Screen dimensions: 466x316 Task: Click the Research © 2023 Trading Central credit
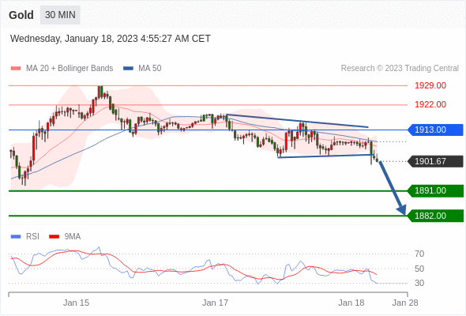(400, 69)
